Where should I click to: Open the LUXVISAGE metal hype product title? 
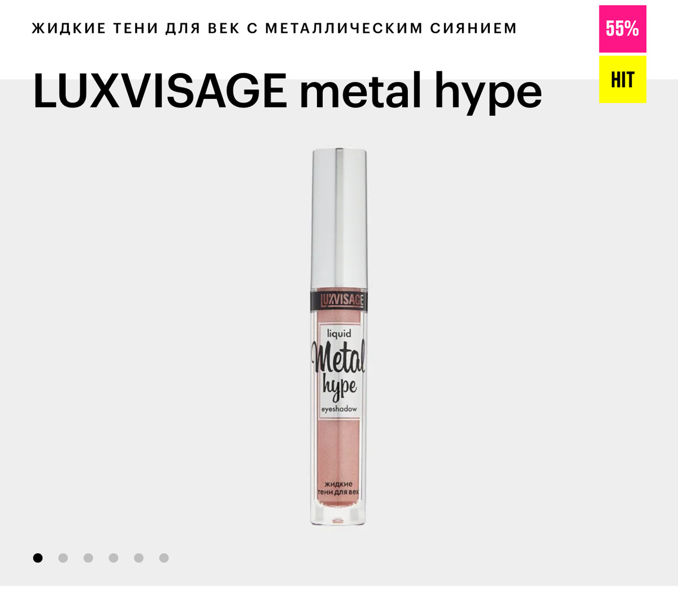tap(287, 90)
